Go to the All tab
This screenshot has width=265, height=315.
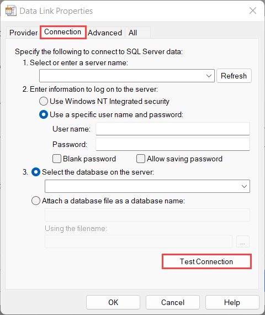(133, 33)
